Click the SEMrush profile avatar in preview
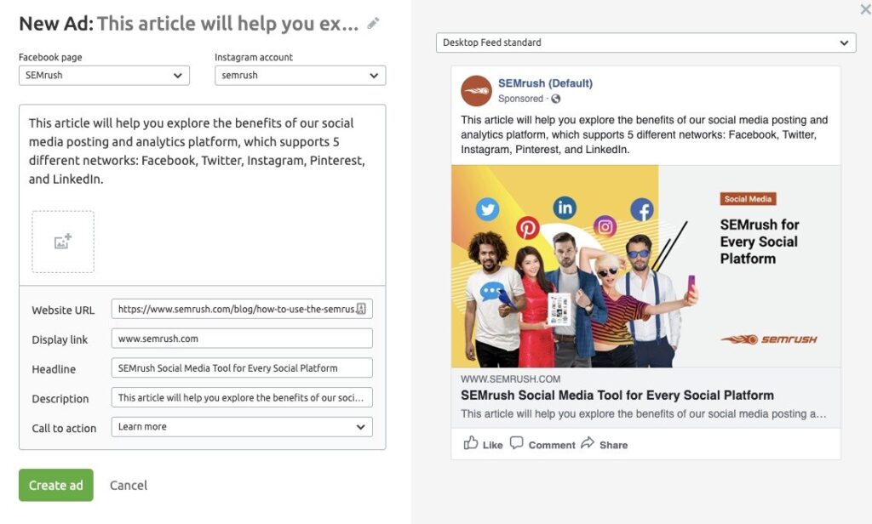Image resolution: width=872 pixels, height=524 pixels. 476,91
